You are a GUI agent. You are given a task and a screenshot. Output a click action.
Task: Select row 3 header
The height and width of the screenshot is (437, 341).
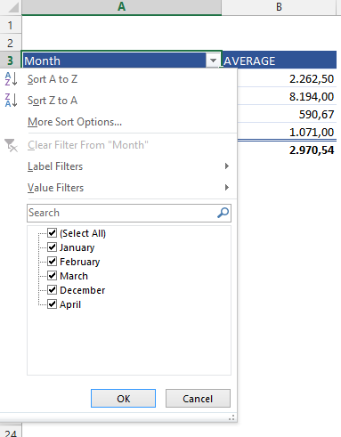(11, 61)
